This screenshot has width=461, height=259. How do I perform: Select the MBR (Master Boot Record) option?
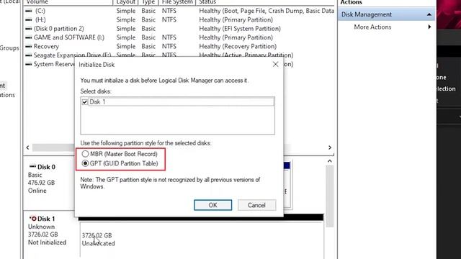click(x=85, y=154)
